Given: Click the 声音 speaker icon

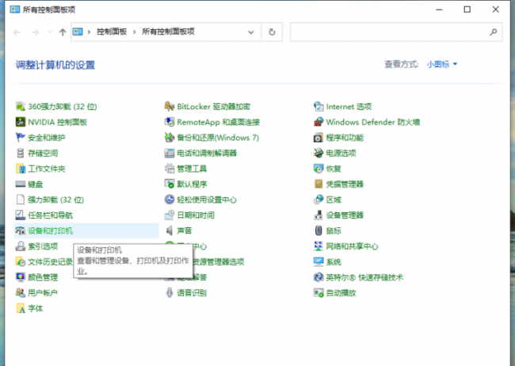Looking at the screenshot, I should (170, 231).
